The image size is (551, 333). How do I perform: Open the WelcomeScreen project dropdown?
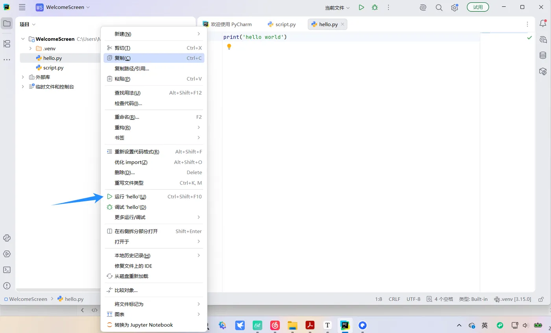point(63,7)
